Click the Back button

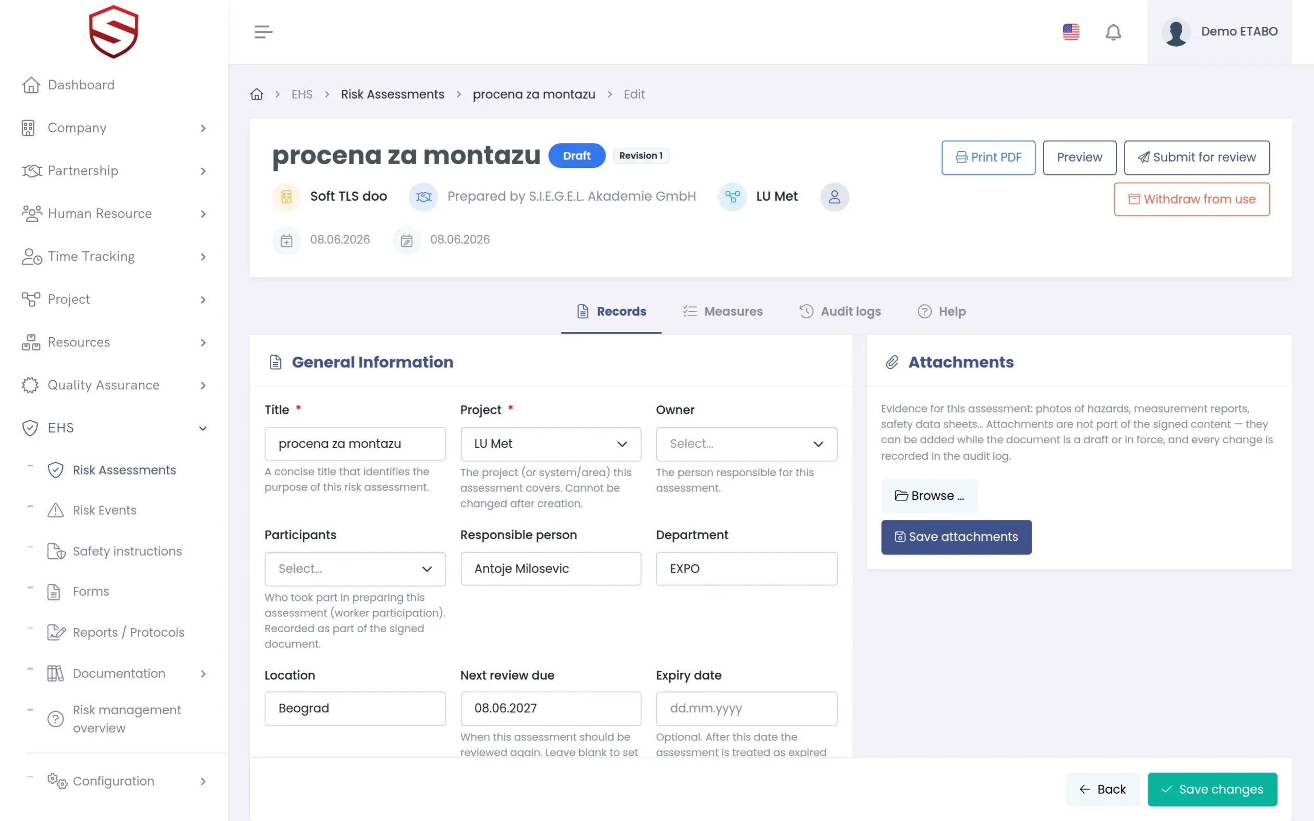[x=1103, y=790]
